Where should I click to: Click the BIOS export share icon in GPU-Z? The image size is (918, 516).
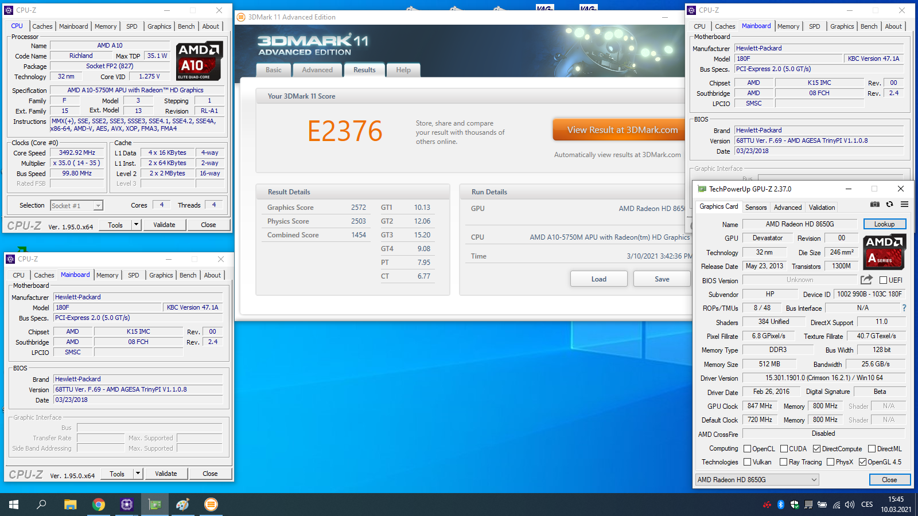click(866, 280)
